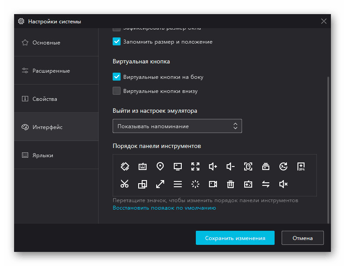The image size is (345, 266).
Task: Select the volume up icon
Action: click(213, 166)
